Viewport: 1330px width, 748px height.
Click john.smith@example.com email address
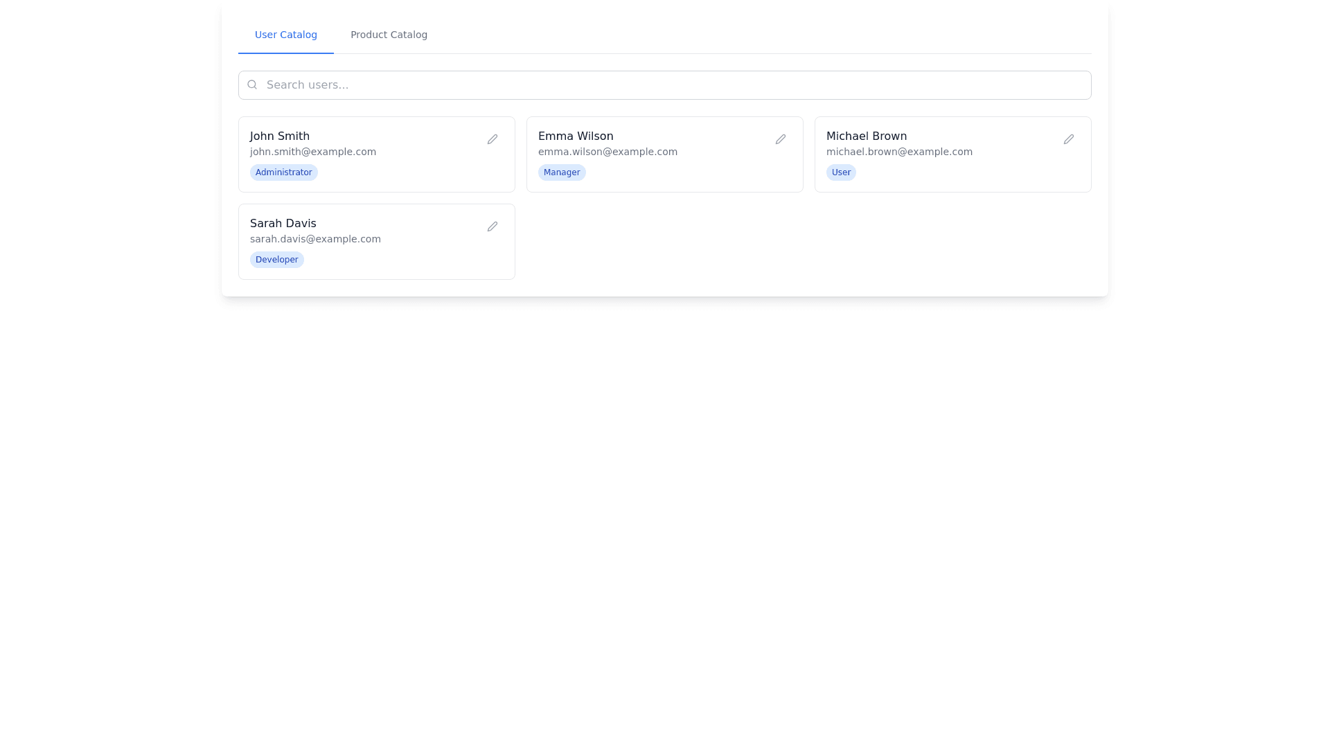[313, 152]
